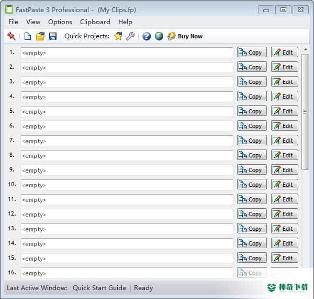This screenshot has height=299, width=314.
Task: Copy into clip slot 12
Action: [252, 213]
